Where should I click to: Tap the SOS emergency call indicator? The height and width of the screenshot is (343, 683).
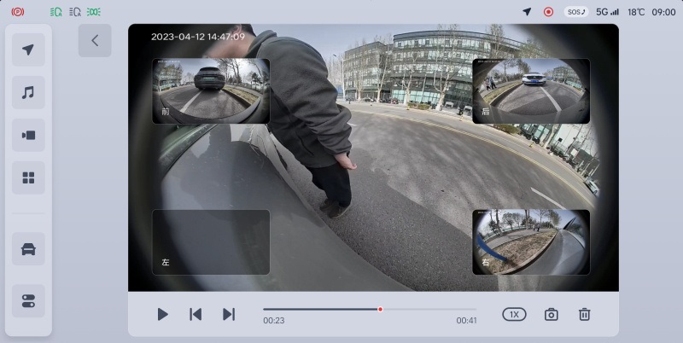tap(577, 12)
